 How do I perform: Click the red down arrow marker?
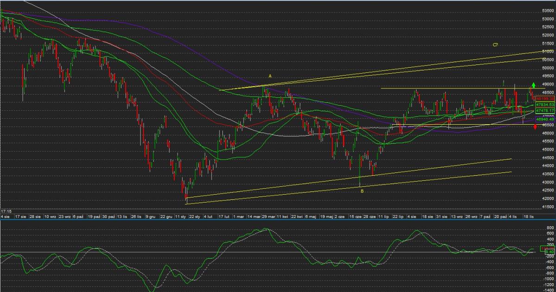click(x=536, y=127)
